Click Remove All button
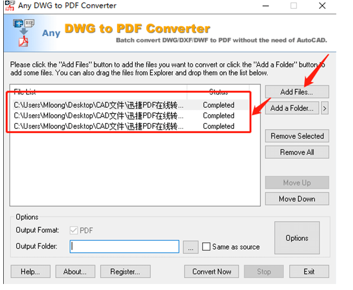Image resolution: width=353 pixels, height=290 pixels. click(x=297, y=152)
